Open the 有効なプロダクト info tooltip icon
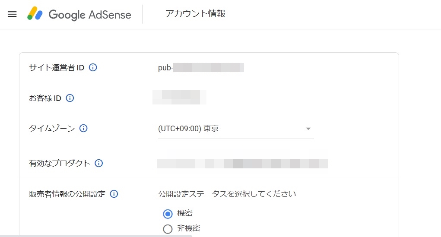441x237 pixels. 98,163
